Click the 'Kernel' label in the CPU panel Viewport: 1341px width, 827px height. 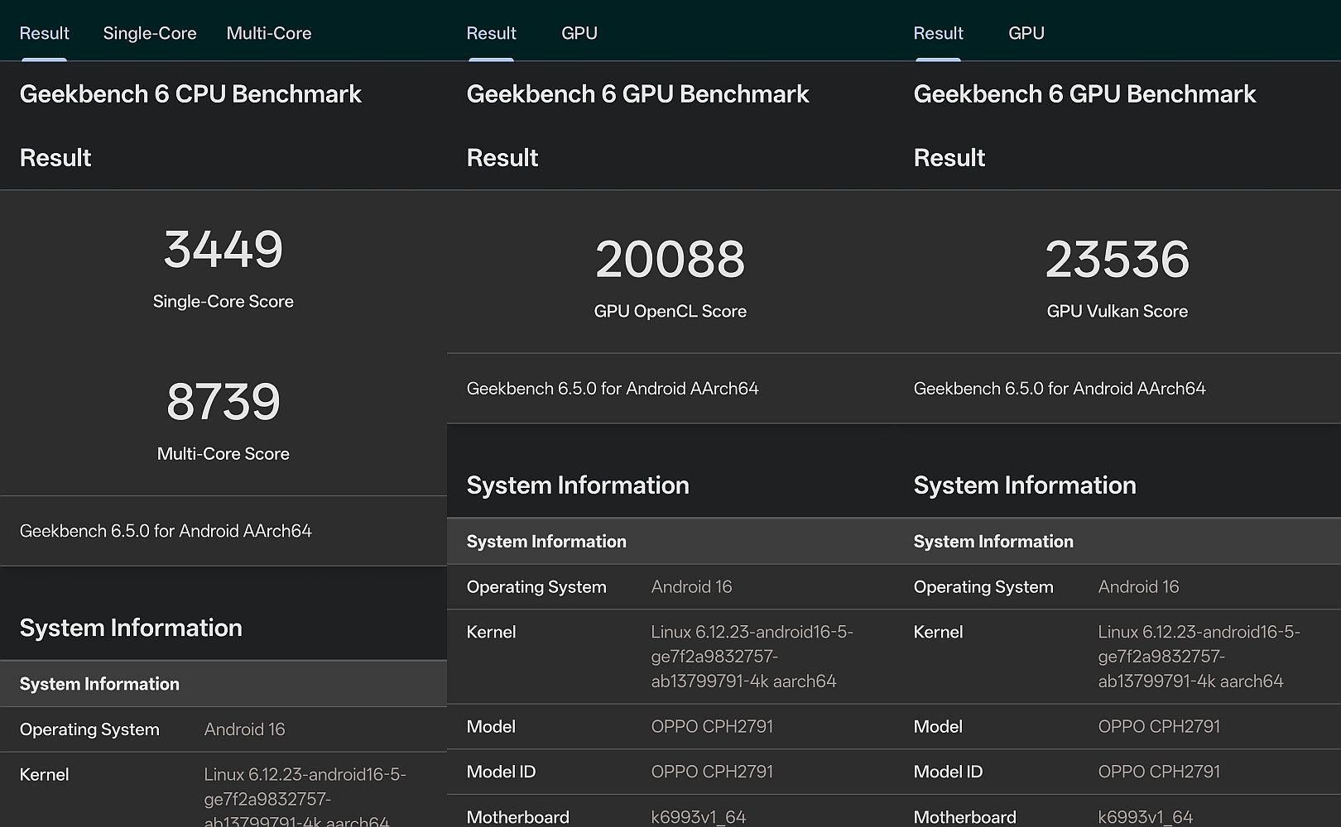click(x=44, y=775)
